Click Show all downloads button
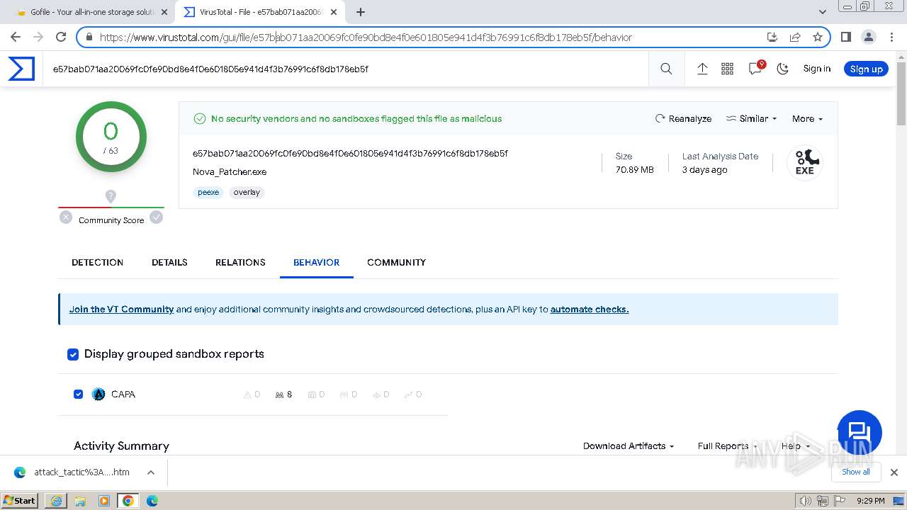Viewport: 907px width, 510px height. pos(855,472)
